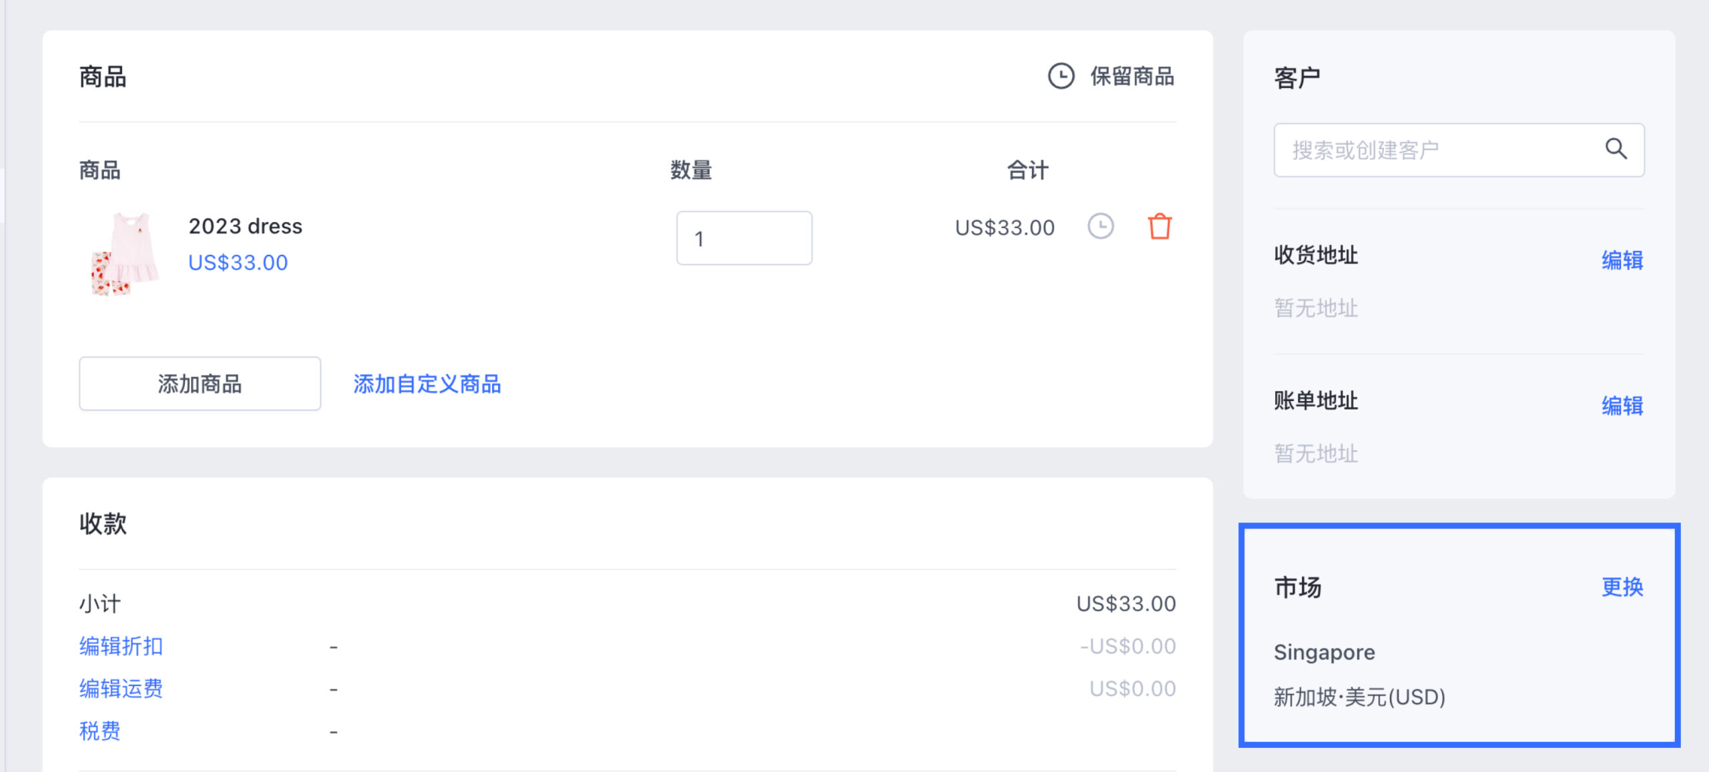This screenshot has height=772, width=1709.
Task: Open the 2023 dress product thumbnail
Action: click(125, 254)
